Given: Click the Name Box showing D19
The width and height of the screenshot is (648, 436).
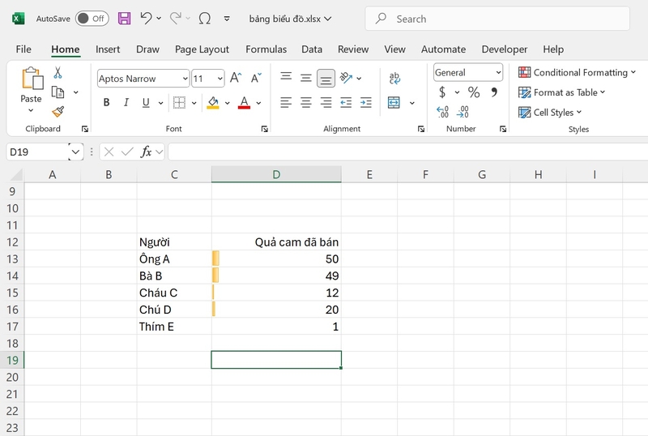Looking at the screenshot, I should (x=37, y=152).
